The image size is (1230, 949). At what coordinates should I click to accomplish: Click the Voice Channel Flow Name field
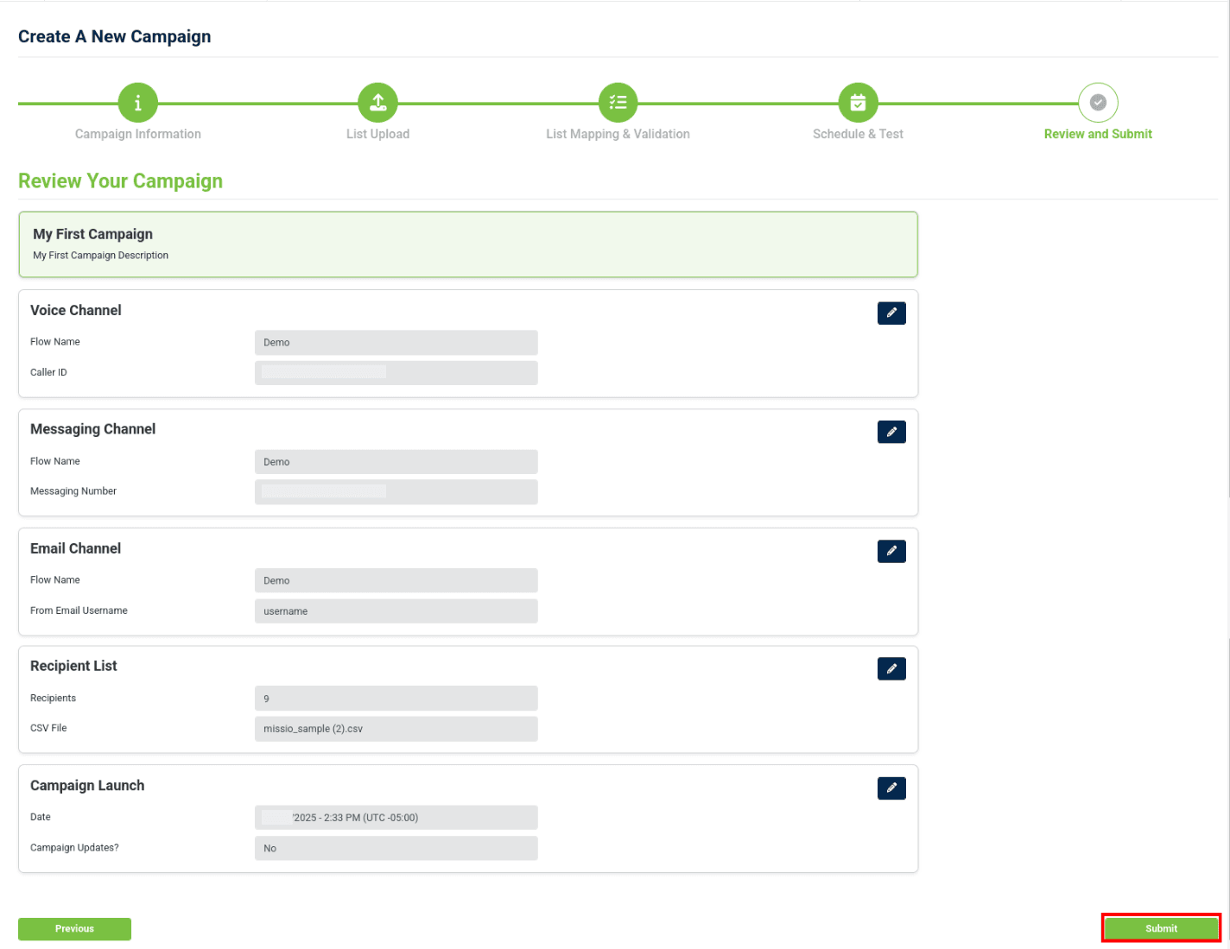[x=396, y=342]
